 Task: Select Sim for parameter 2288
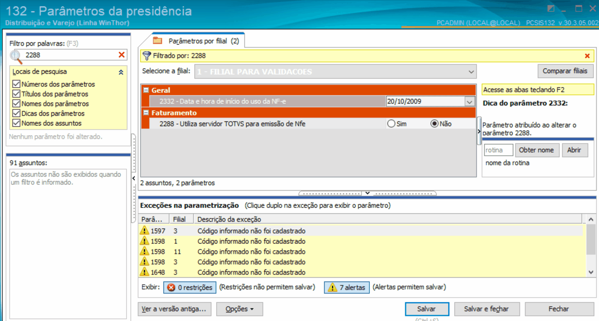391,124
